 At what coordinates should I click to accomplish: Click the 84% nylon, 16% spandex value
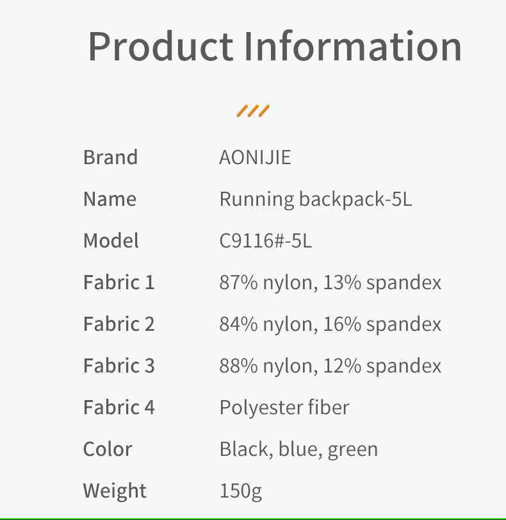330,324
